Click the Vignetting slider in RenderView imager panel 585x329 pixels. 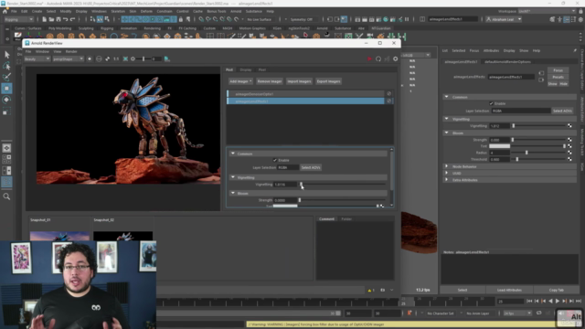point(342,185)
